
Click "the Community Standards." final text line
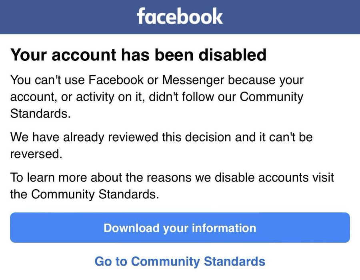[84, 194]
